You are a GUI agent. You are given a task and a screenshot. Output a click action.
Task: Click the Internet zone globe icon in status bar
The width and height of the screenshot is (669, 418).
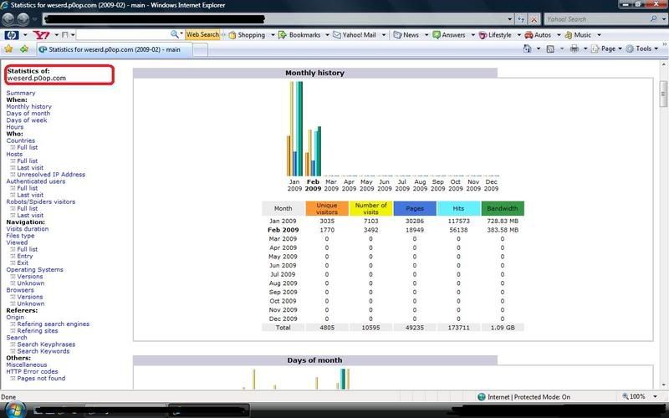(483, 397)
